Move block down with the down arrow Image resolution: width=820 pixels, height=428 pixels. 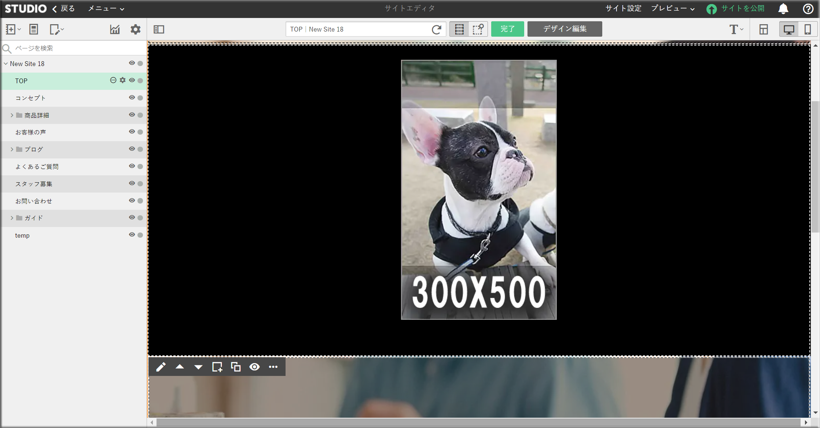coord(198,367)
